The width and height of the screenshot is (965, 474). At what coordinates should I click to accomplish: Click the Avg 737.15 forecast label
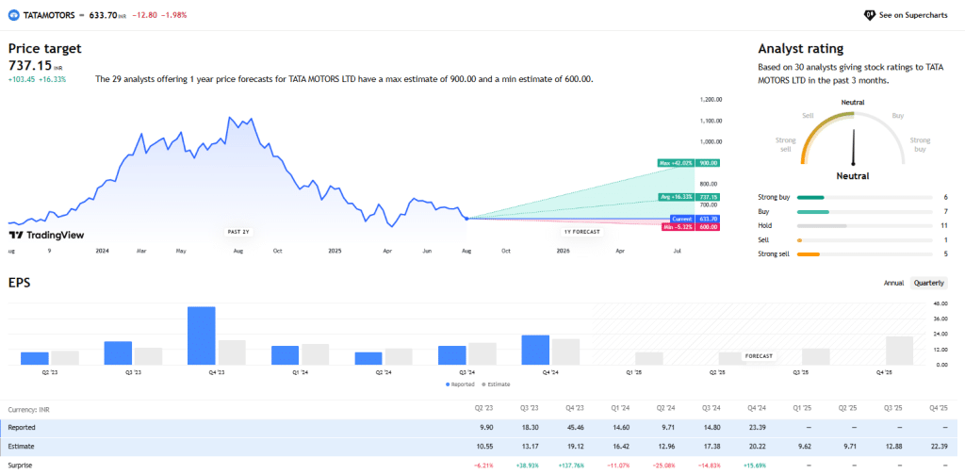coord(689,197)
